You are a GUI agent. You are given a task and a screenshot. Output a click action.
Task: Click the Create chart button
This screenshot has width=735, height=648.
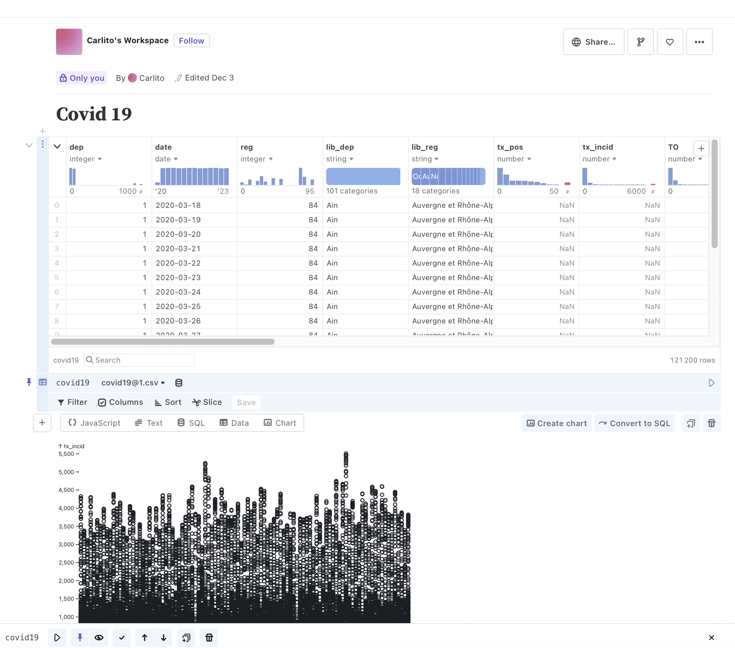(x=556, y=423)
